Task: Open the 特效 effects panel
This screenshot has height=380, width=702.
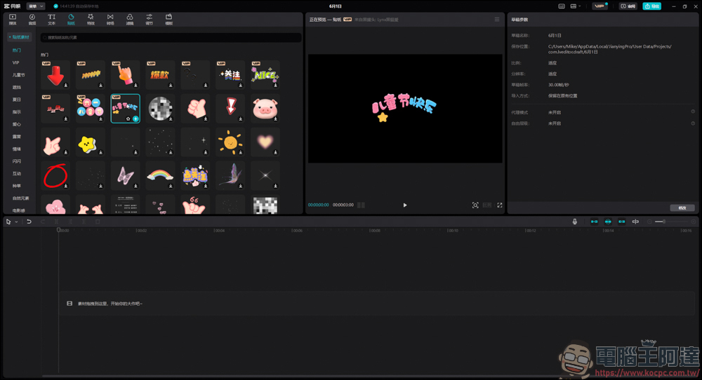Action: click(x=91, y=19)
